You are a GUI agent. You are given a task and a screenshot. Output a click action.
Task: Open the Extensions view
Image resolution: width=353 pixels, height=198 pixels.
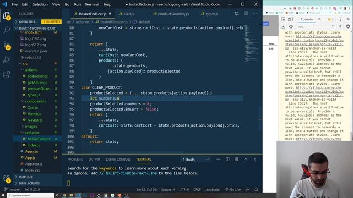(x=7, y=75)
